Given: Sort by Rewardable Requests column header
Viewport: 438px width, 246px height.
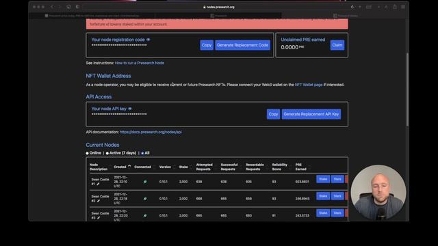Looking at the screenshot, I should [x=255, y=167].
